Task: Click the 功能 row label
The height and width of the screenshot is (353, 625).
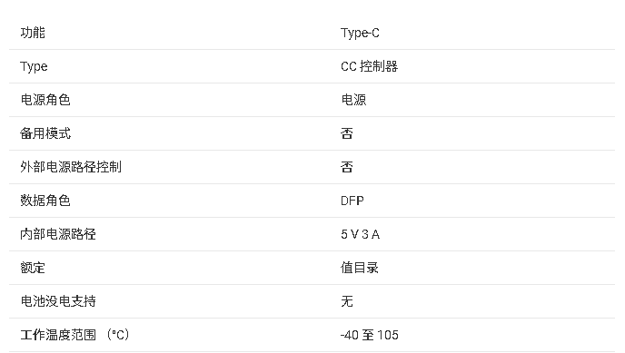Action: tap(33, 33)
